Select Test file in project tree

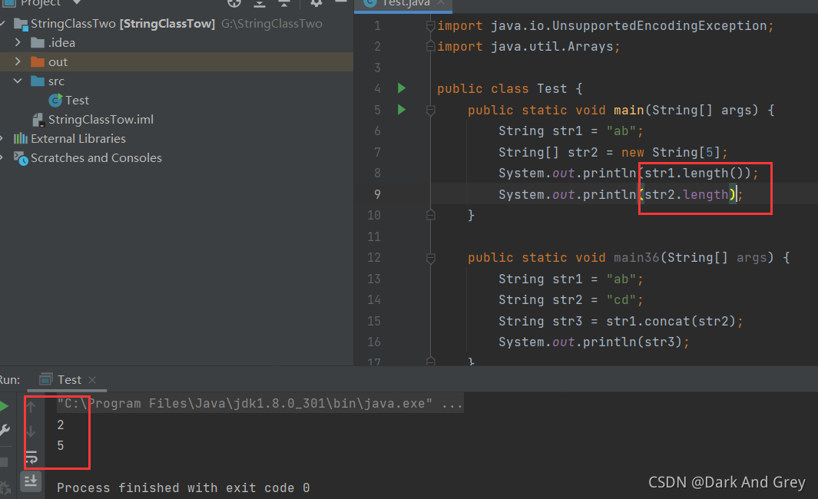click(x=77, y=100)
